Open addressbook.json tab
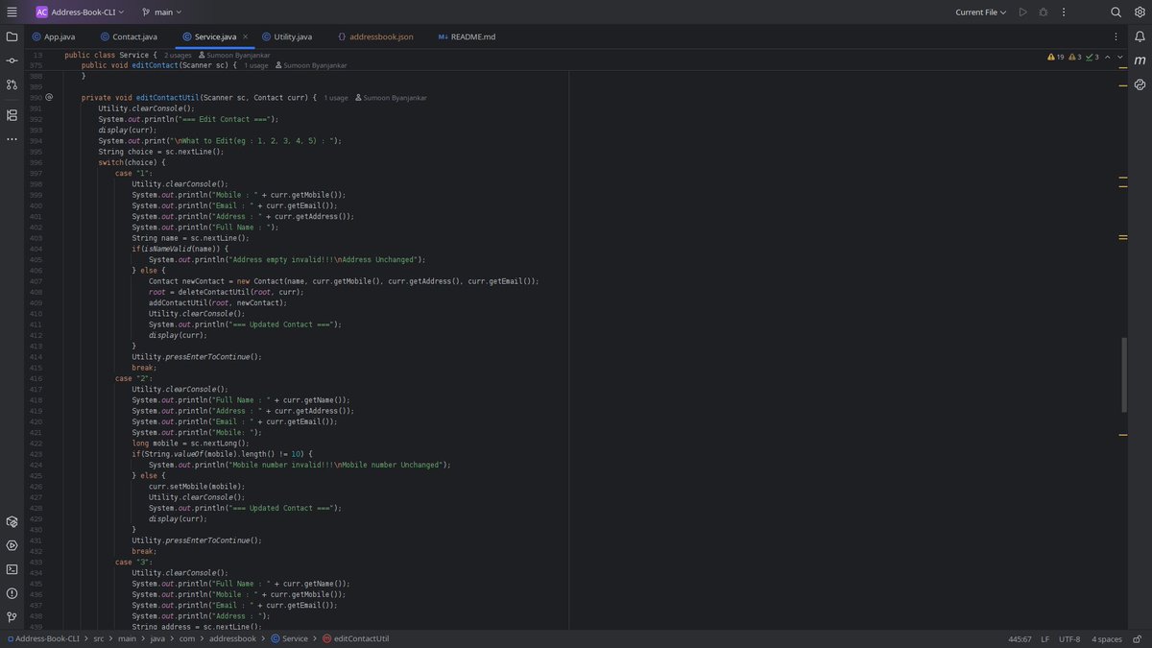This screenshot has height=648, width=1152. 375,36
